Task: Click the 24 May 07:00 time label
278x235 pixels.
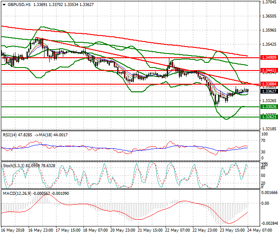Action: pyautogui.click(x=260, y=230)
